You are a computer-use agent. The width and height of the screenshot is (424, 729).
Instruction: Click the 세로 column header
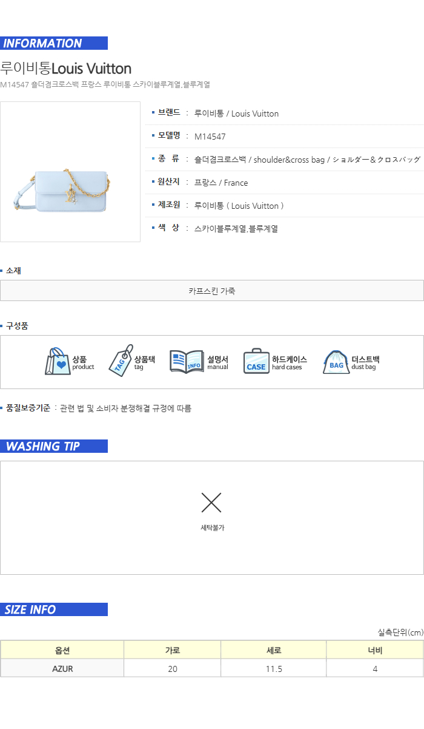274,650
